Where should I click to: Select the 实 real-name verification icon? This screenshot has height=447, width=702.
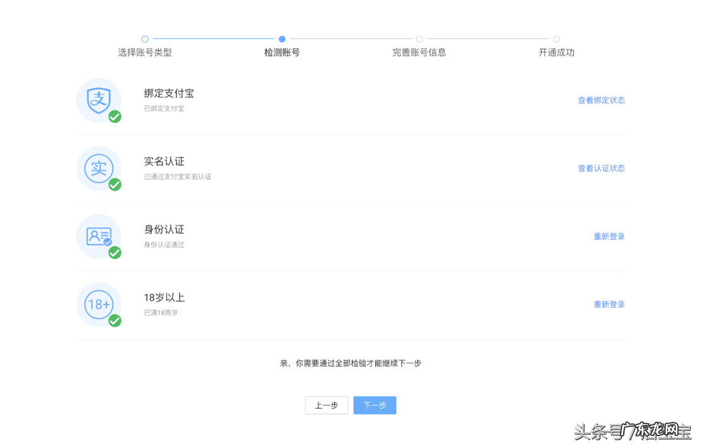(98, 167)
